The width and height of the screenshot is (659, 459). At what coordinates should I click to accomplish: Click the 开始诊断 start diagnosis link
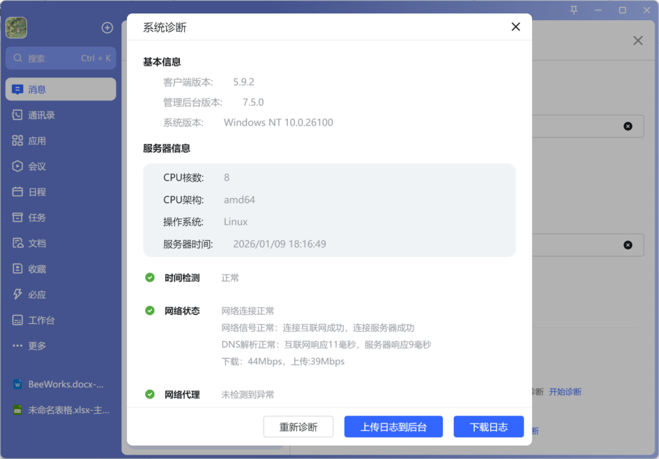coord(565,391)
